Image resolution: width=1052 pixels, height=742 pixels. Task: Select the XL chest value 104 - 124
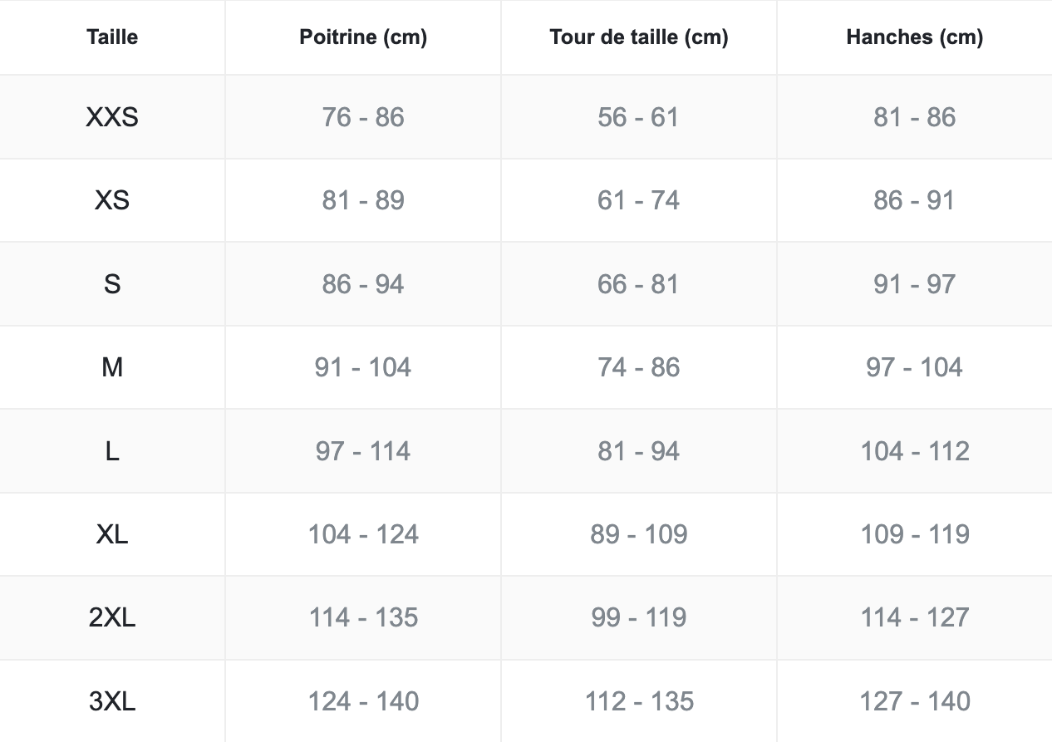pyautogui.click(x=363, y=534)
